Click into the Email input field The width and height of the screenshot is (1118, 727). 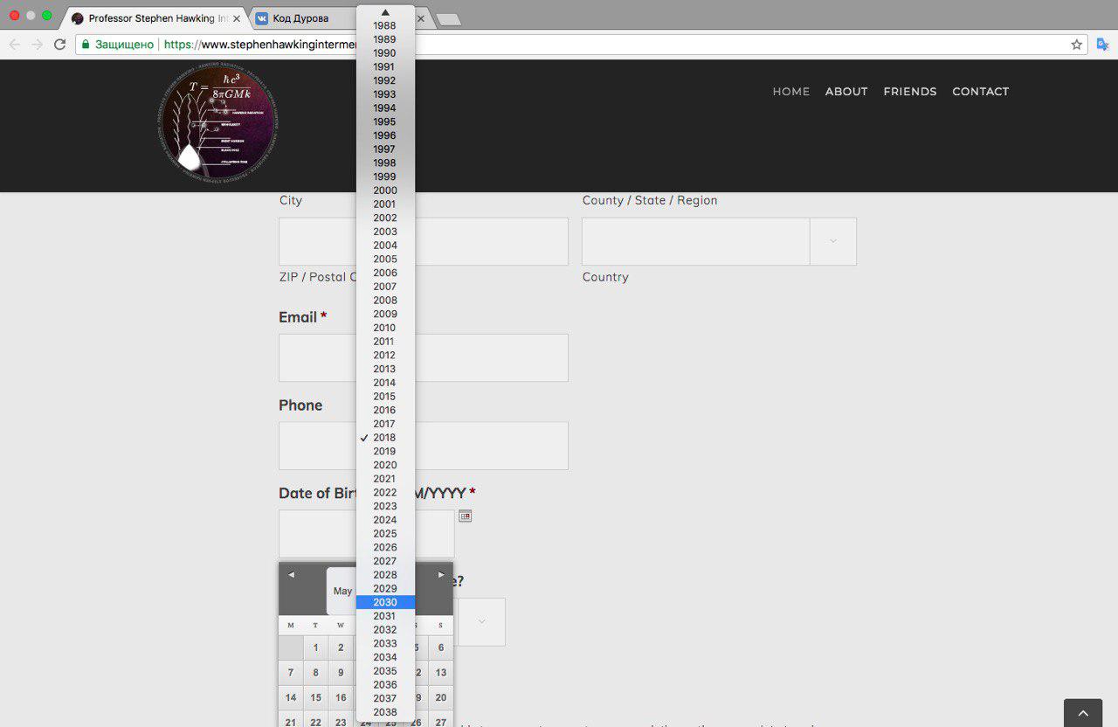click(424, 357)
